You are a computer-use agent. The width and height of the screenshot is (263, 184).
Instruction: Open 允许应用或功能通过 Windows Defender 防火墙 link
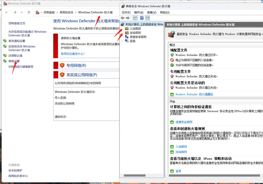click(x=27, y=33)
